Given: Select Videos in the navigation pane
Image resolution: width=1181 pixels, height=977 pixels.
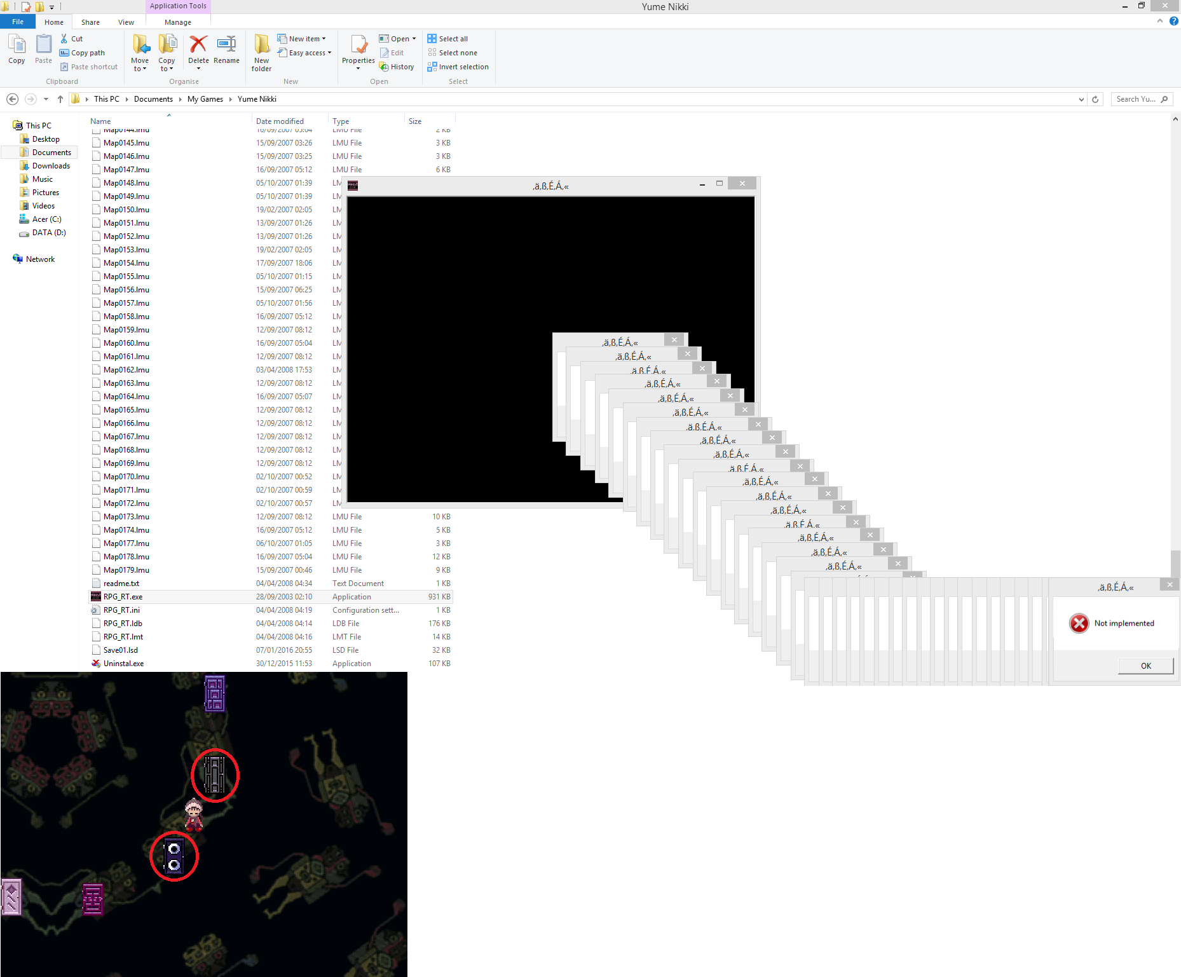Looking at the screenshot, I should point(43,206).
